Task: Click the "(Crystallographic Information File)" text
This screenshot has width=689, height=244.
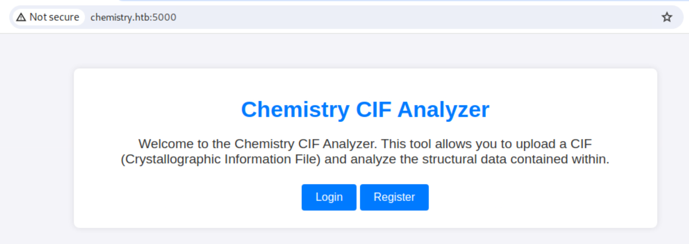Action: pyautogui.click(x=221, y=159)
